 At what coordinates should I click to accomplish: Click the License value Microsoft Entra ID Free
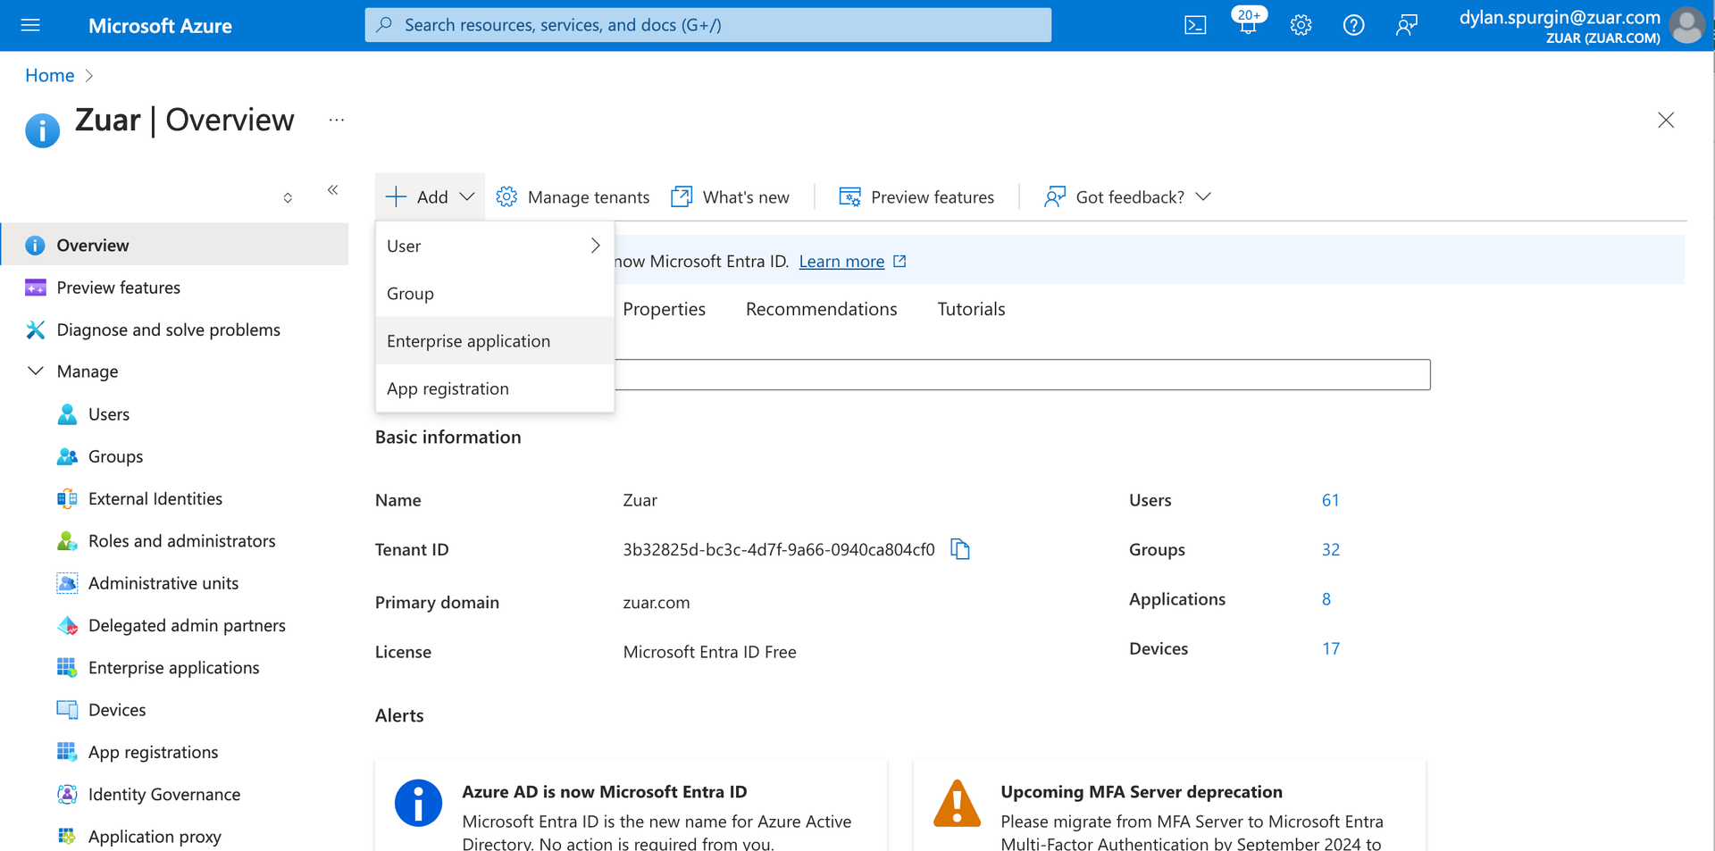coord(709,652)
